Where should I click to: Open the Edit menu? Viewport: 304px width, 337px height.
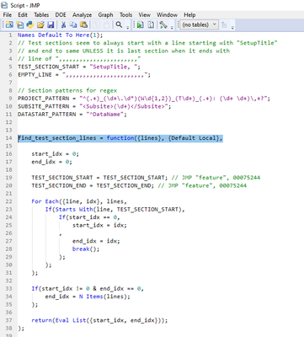23,15
